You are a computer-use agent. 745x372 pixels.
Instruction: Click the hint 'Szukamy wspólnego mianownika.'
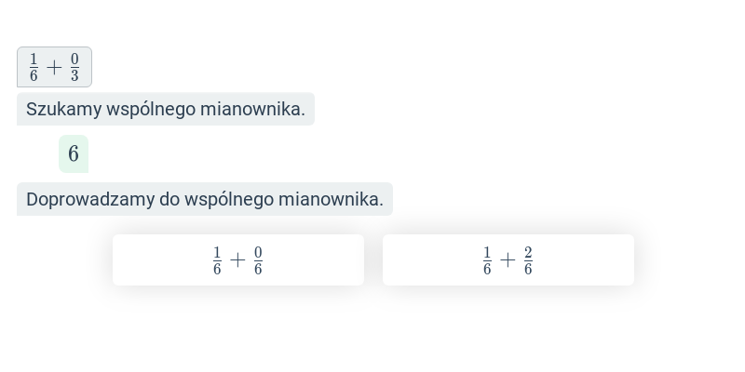(166, 109)
